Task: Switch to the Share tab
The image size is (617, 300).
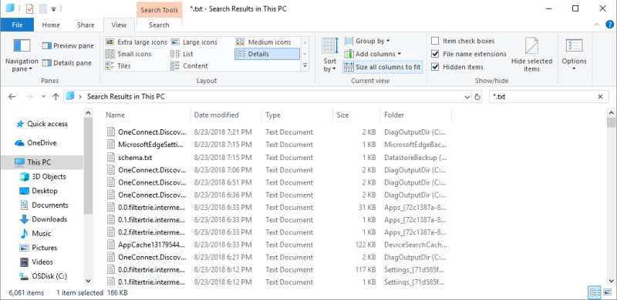Action: (86, 25)
